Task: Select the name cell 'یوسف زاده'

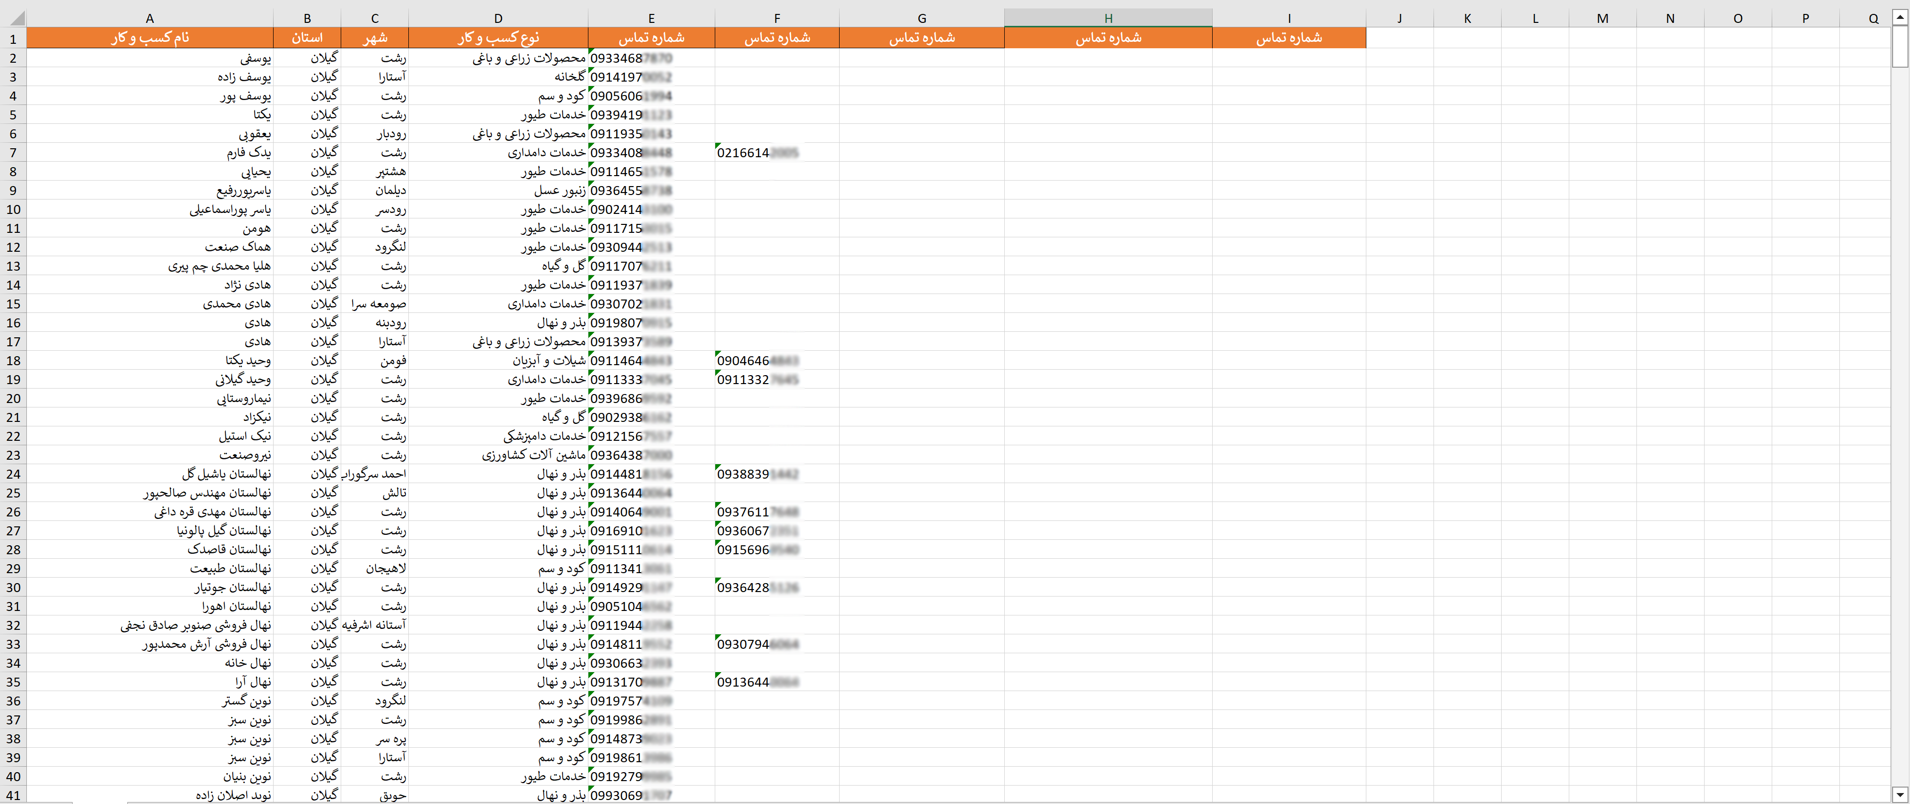Action: point(150,77)
